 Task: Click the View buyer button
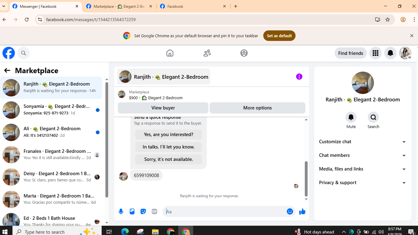pyautogui.click(x=163, y=108)
